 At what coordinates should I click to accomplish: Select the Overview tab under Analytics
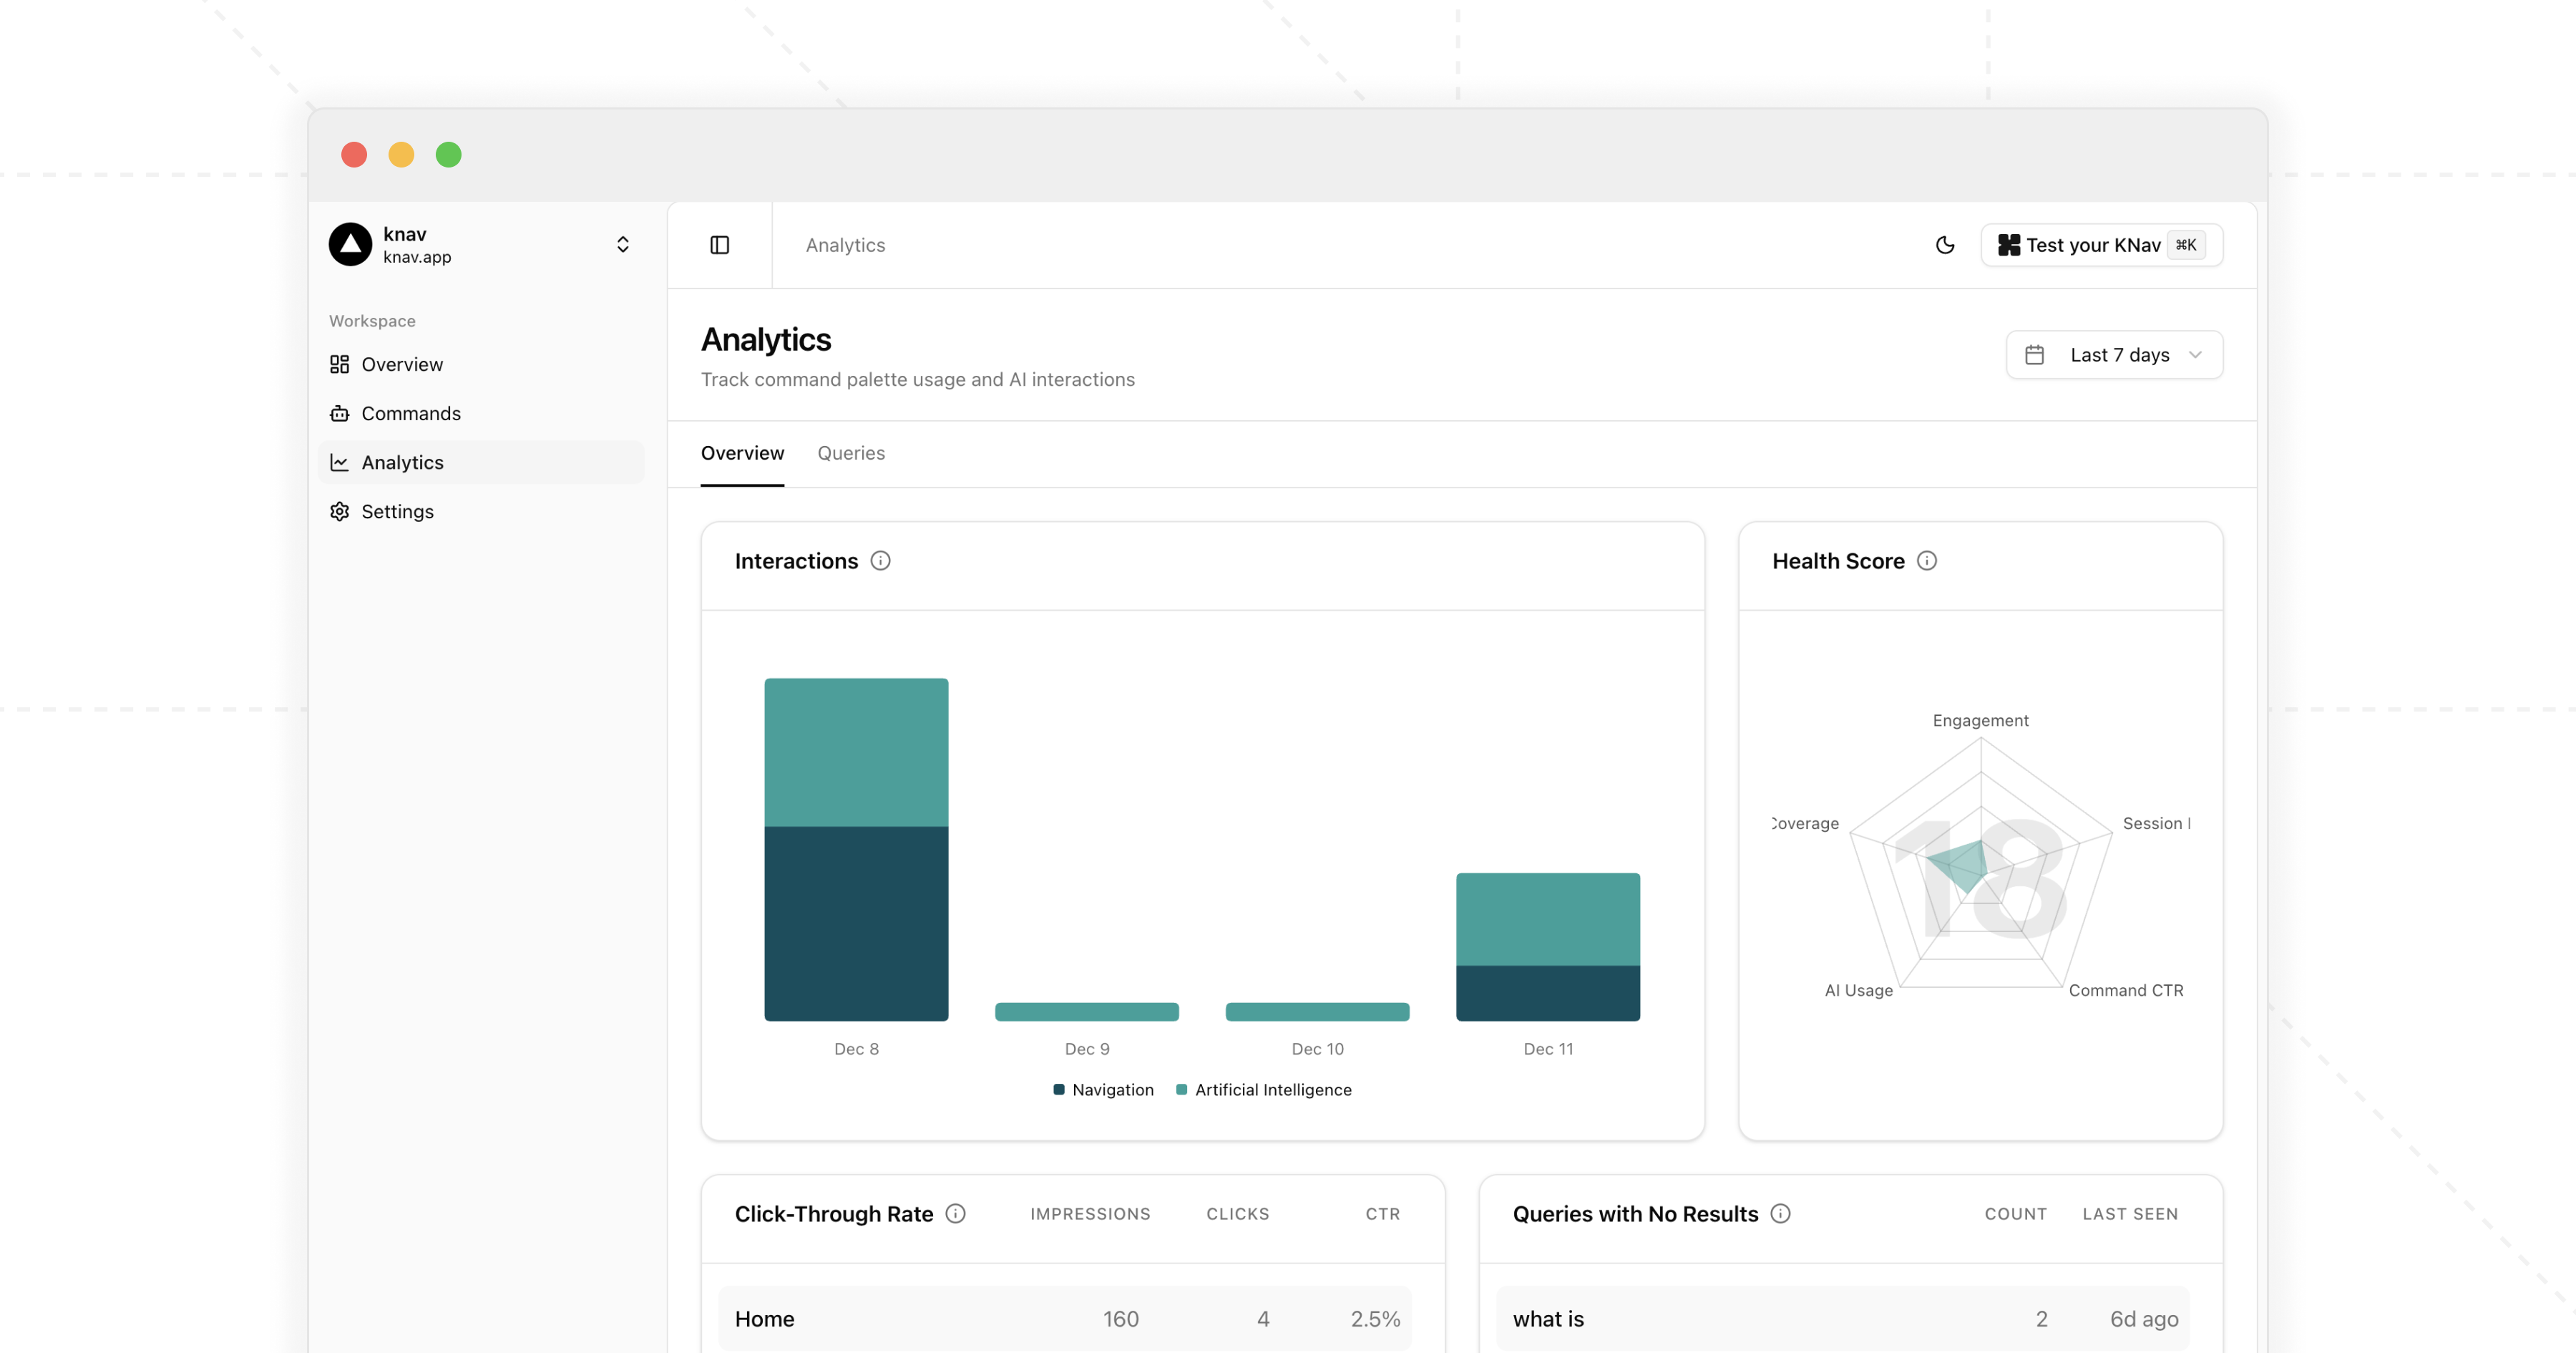tap(742, 453)
